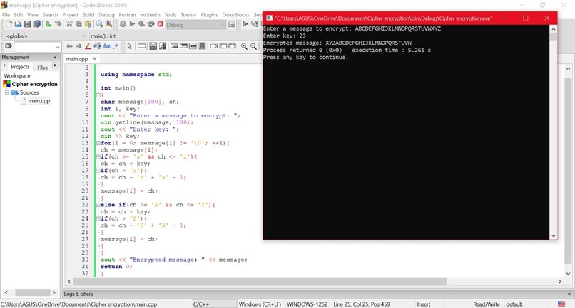Viewport: 575px width, 308px height.
Task: Click the editor horizontal scrollbar
Action: 260,281
